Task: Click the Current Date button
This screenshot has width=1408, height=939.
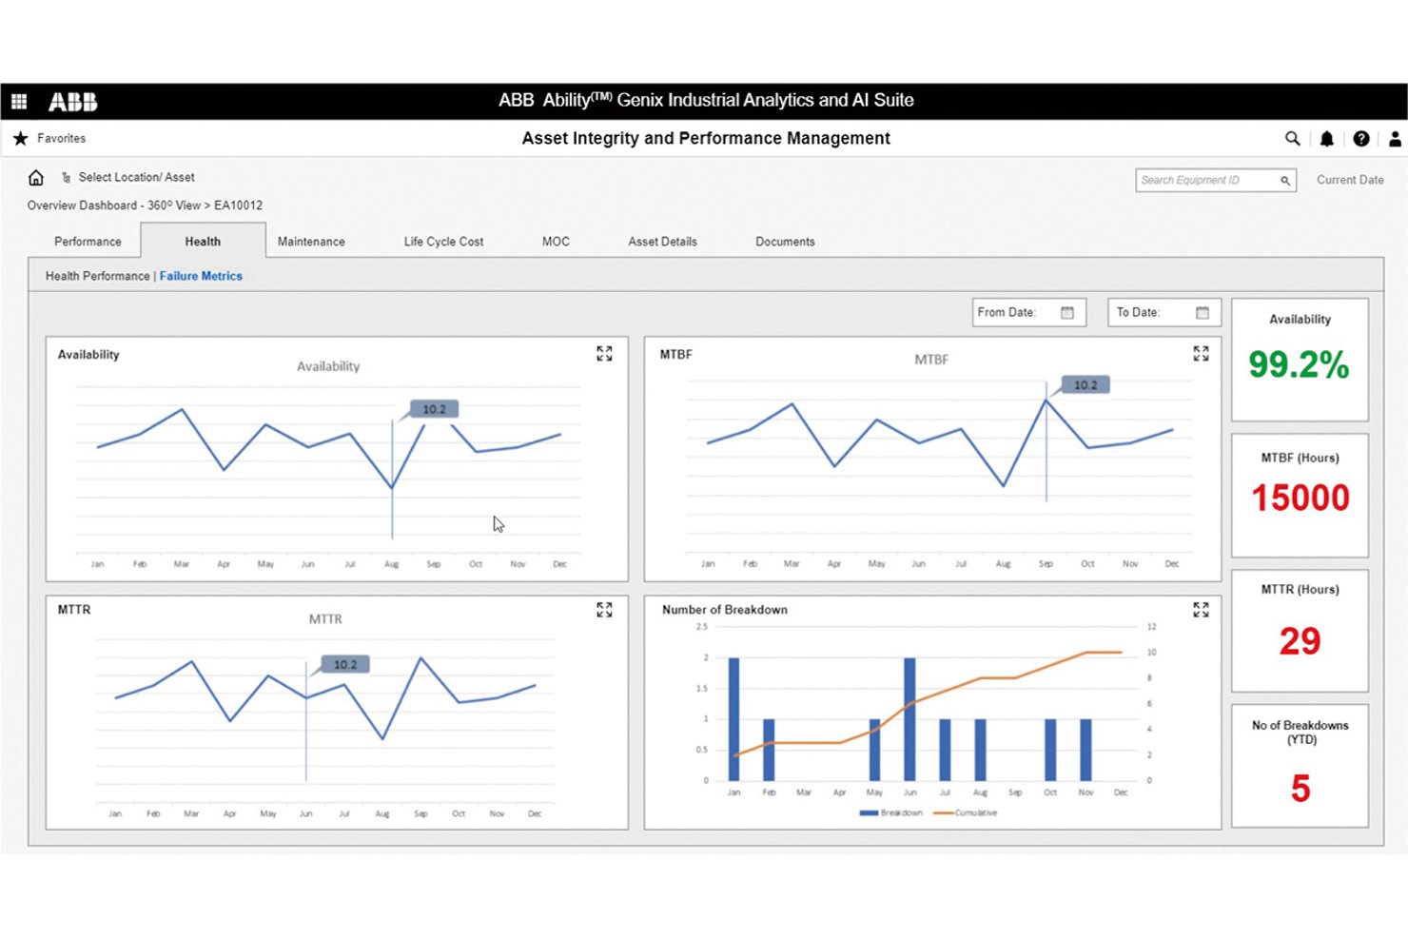Action: point(1350,180)
